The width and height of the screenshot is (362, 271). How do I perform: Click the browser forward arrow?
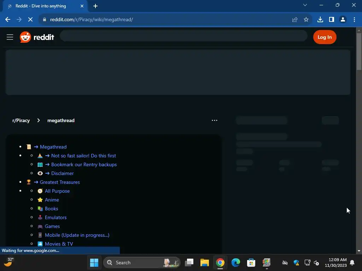(x=19, y=20)
